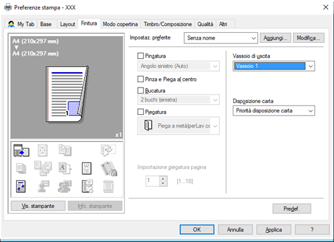The image size is (334, 242).
Task: Increase the piegatura pagina spinner value
Action: point(163,178)
